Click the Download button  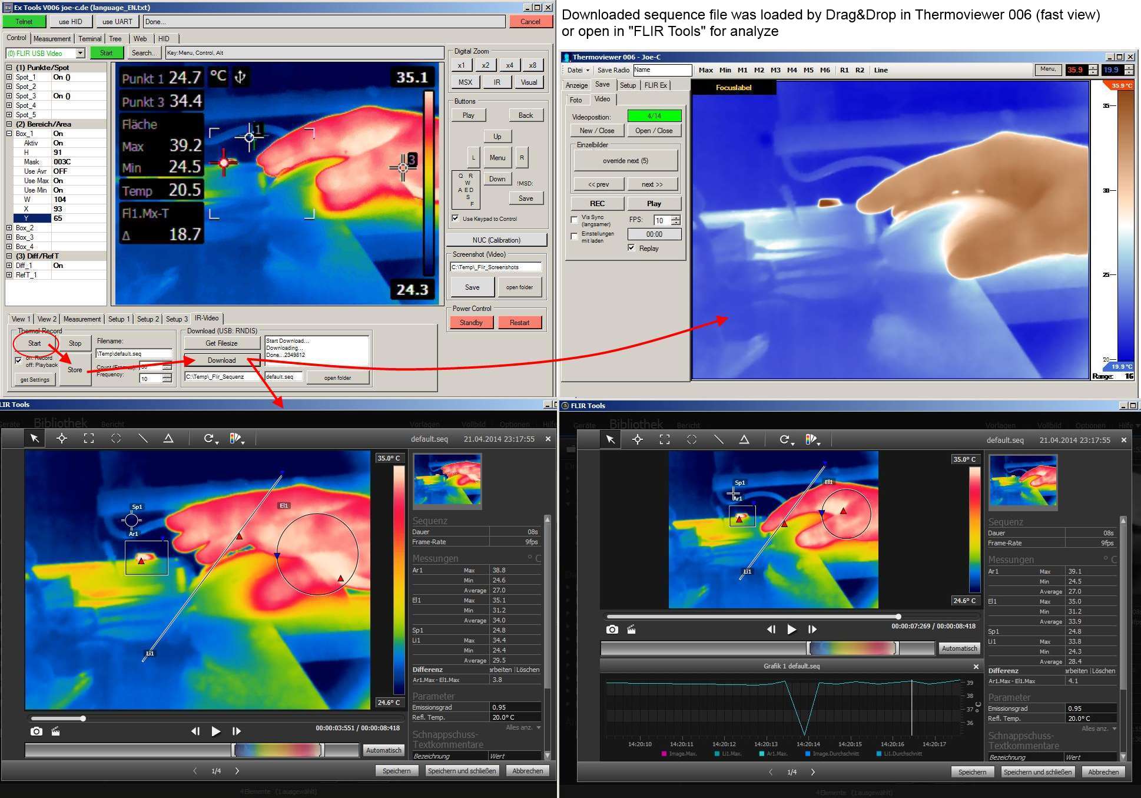coord(221,360)
